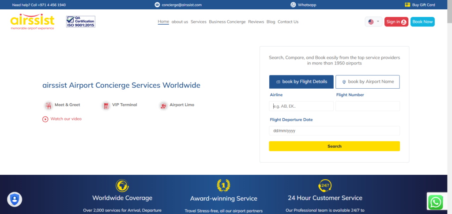Image resolution: width=452 pixels, height=214 pixels.
Task: Click the Worldwide Coverage globe icon
Action: pos(122,186)
